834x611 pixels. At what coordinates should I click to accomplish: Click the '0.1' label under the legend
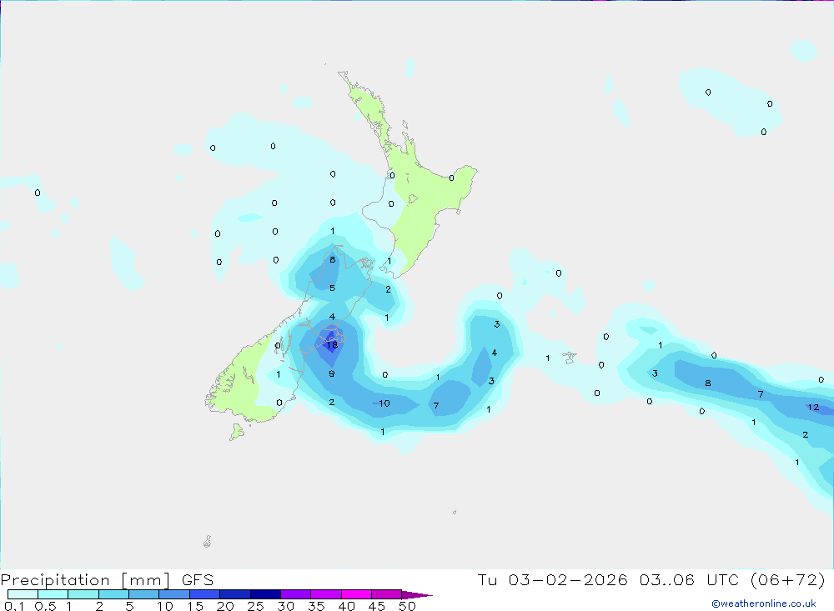pos(14,606)
